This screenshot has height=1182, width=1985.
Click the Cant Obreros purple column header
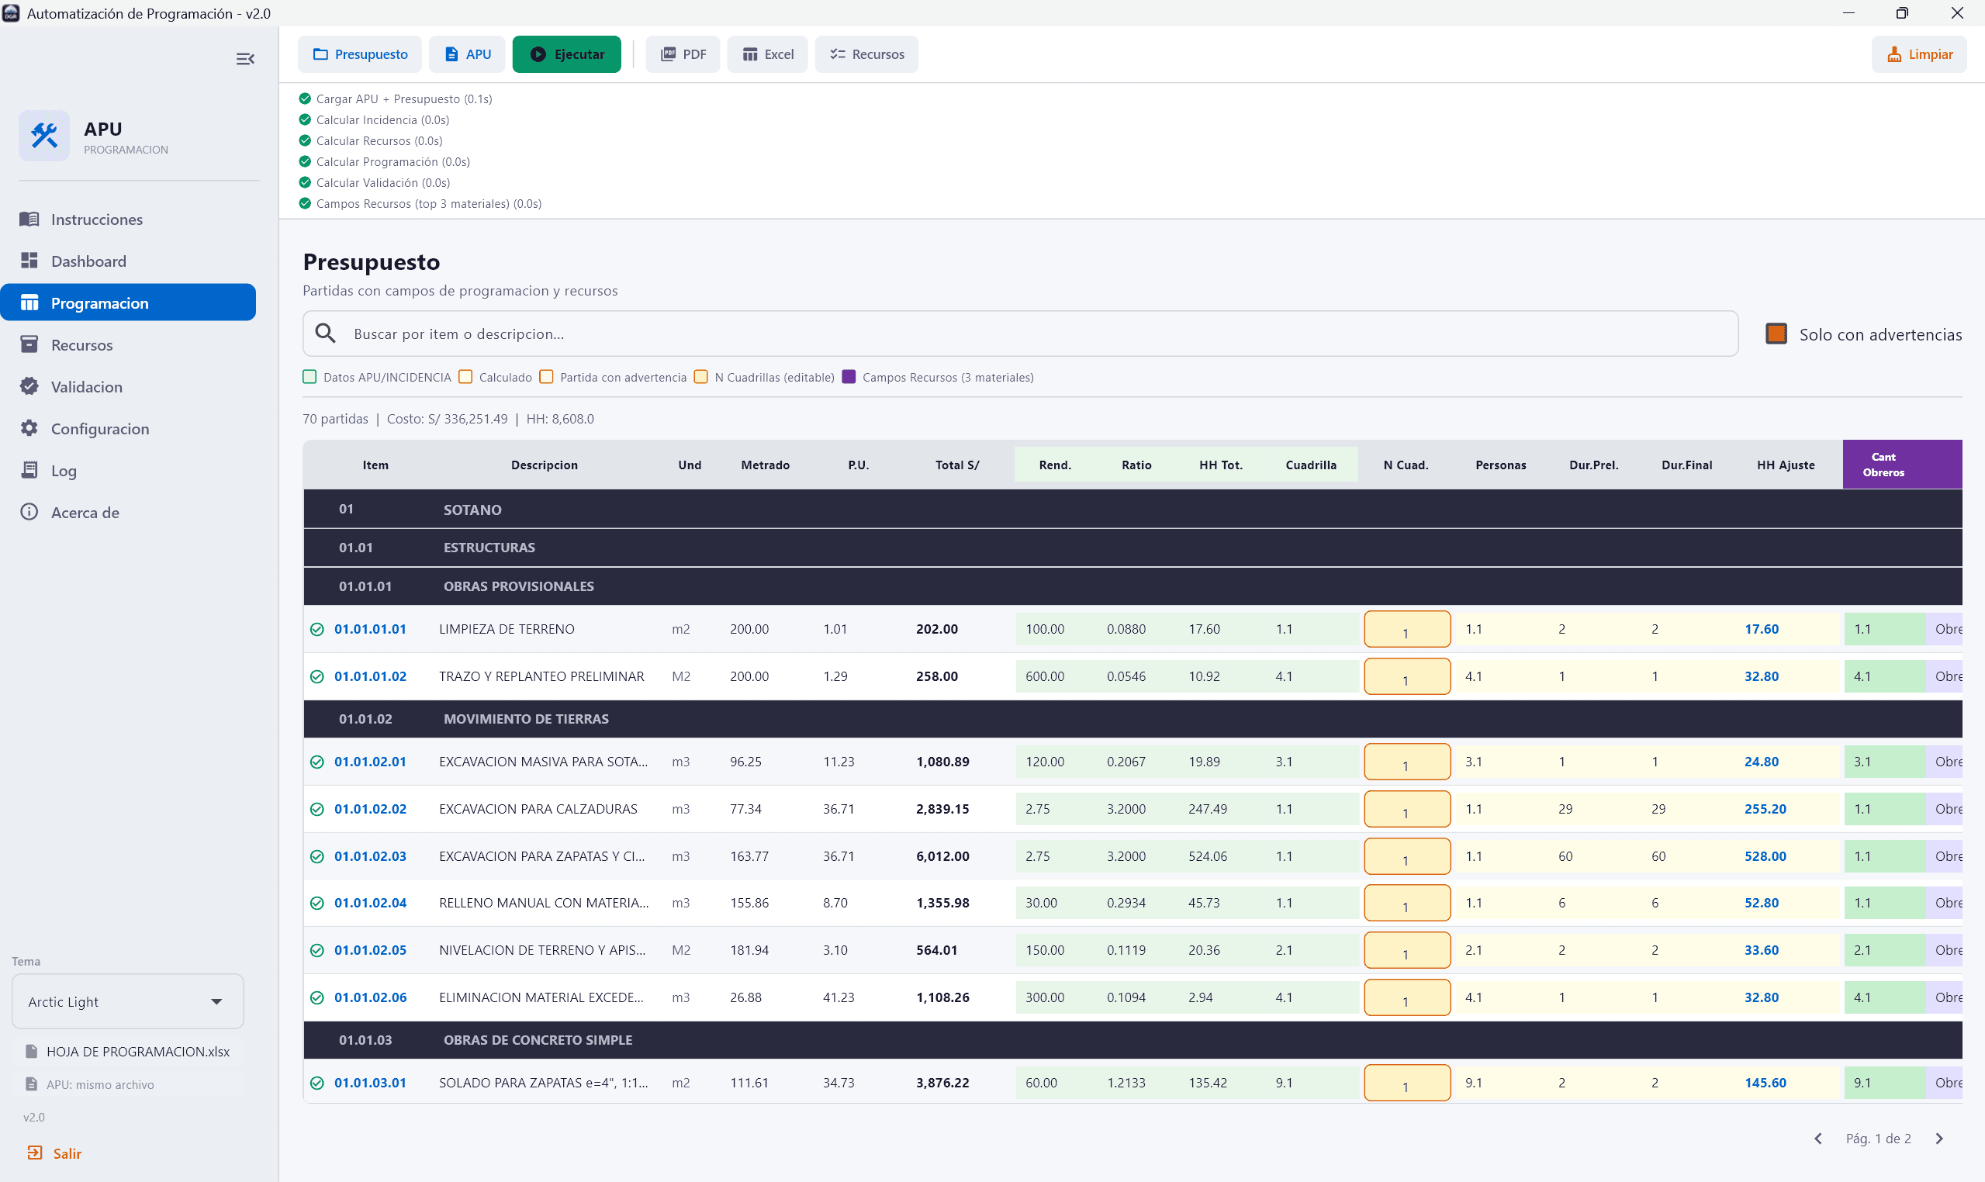[1883, 465]
